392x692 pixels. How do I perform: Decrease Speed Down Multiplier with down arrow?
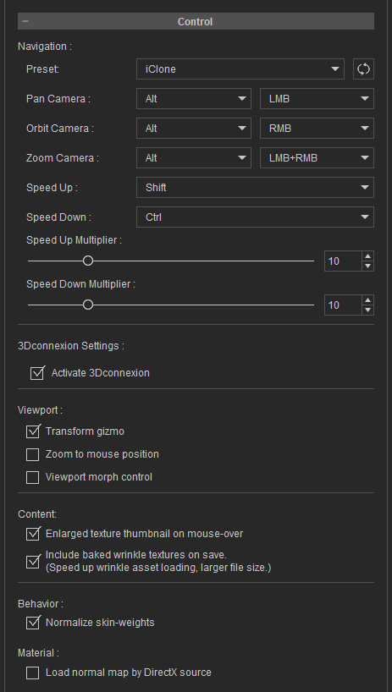367,310
